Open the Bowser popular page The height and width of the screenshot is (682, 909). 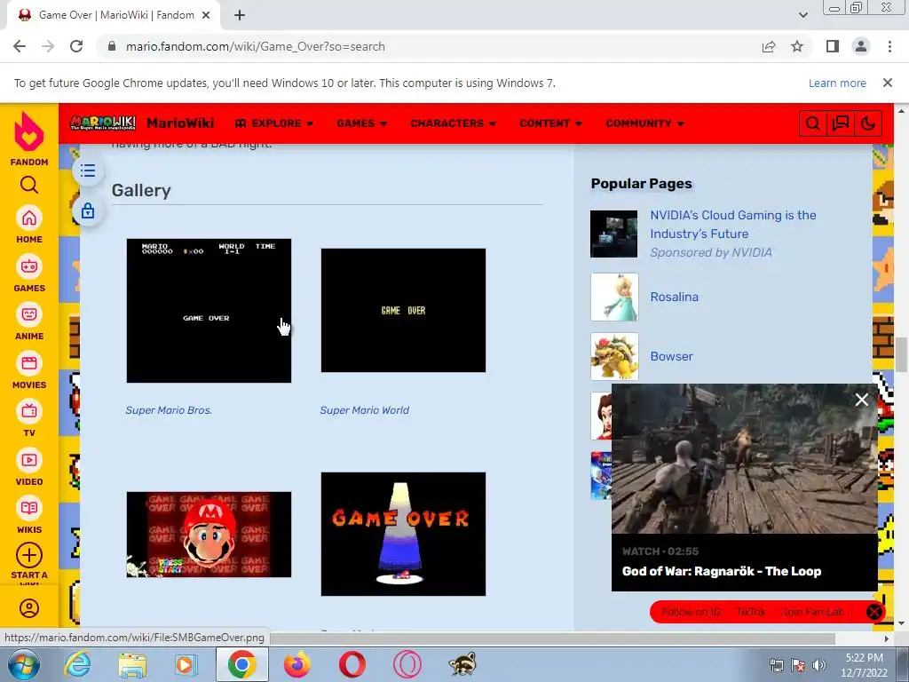pyautogui.click(x=671, y=357)
